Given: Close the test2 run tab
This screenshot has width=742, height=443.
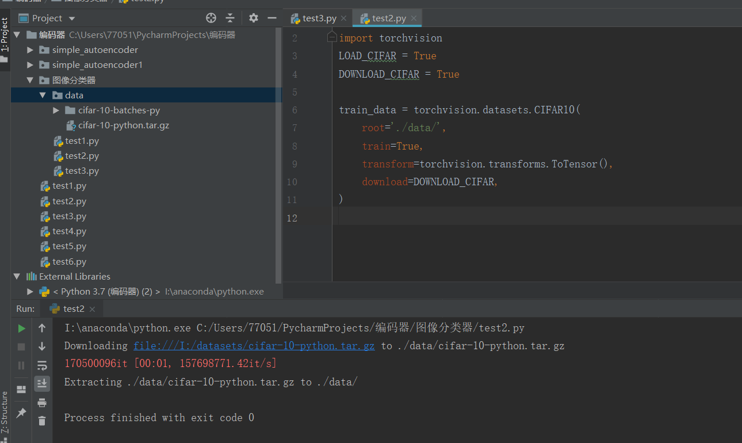Looking at the screenshot, I should pos(92,310).
